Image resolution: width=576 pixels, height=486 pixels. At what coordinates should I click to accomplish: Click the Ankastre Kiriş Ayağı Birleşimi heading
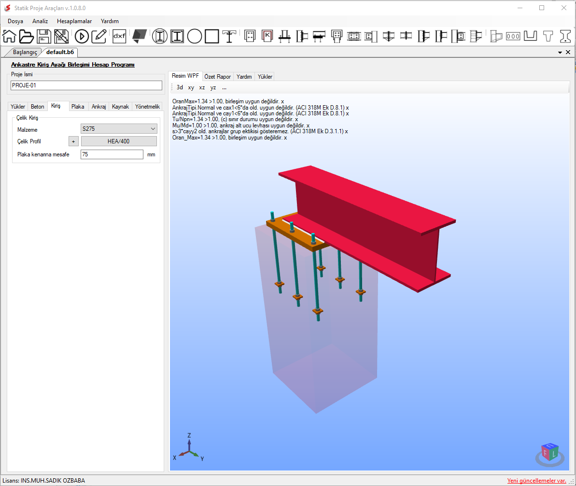point(73,65)
